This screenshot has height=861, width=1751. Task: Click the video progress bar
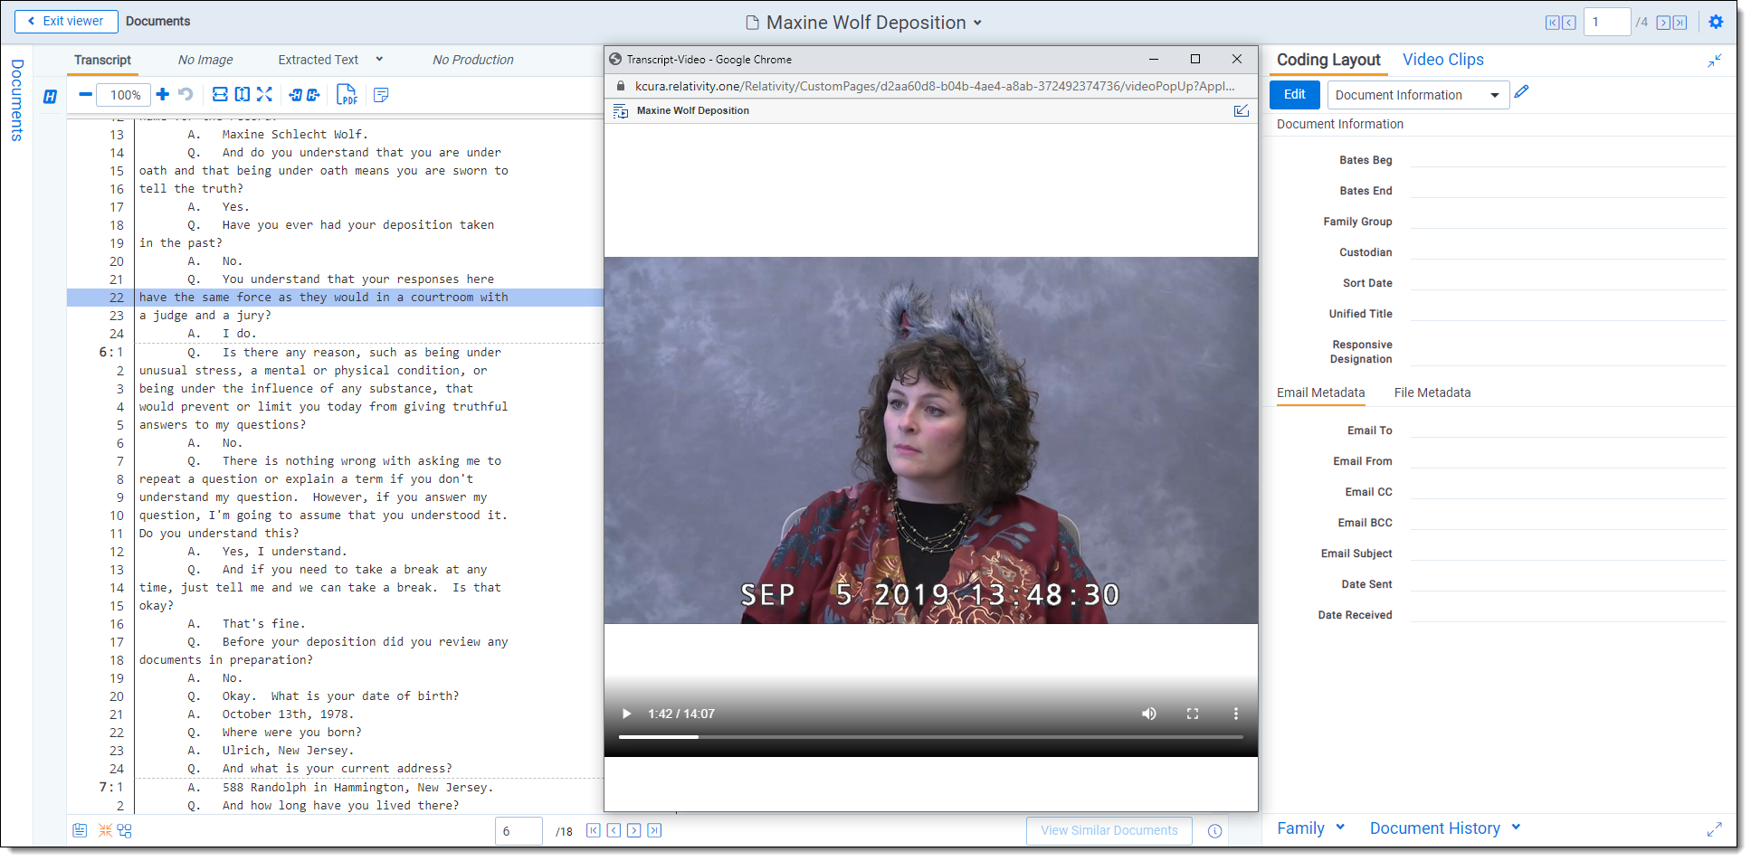(930, 737)
